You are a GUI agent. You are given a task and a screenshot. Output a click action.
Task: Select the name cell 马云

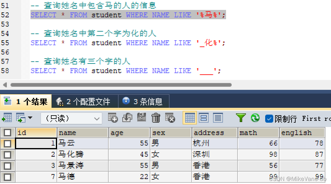pyautogui.click(x=83, y=143)
